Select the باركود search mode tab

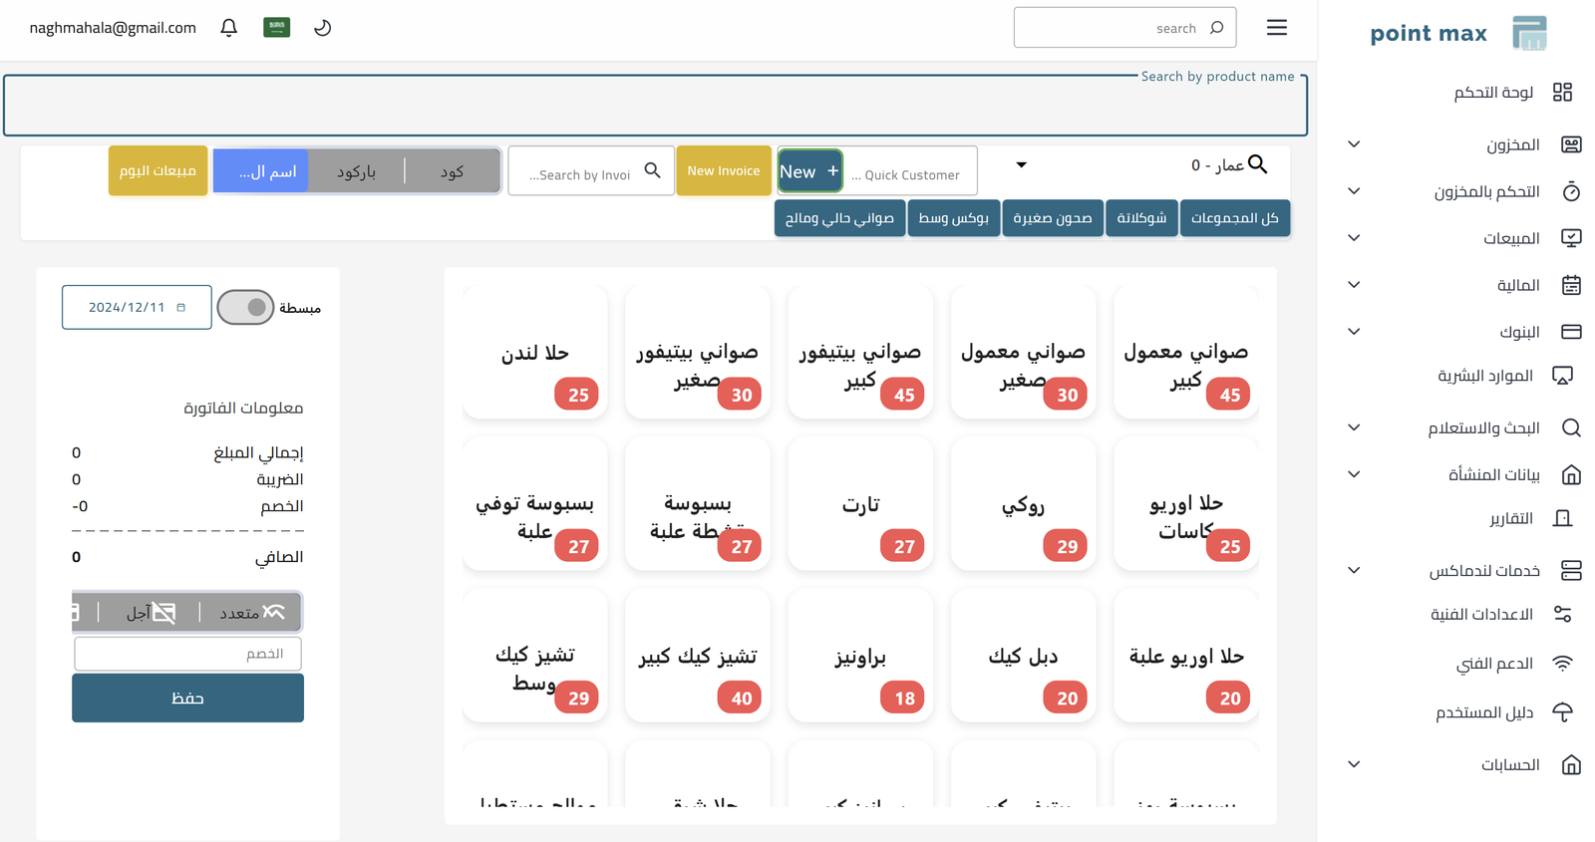point(356,171)
